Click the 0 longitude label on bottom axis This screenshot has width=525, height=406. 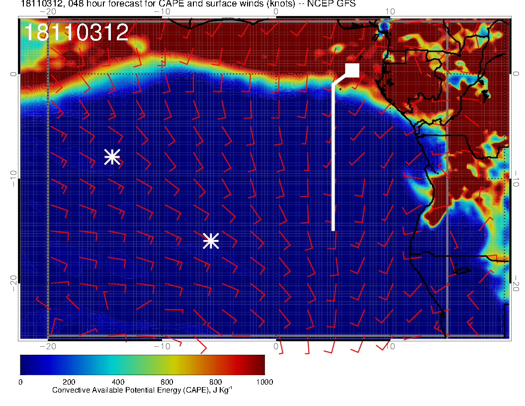[276, 346]
